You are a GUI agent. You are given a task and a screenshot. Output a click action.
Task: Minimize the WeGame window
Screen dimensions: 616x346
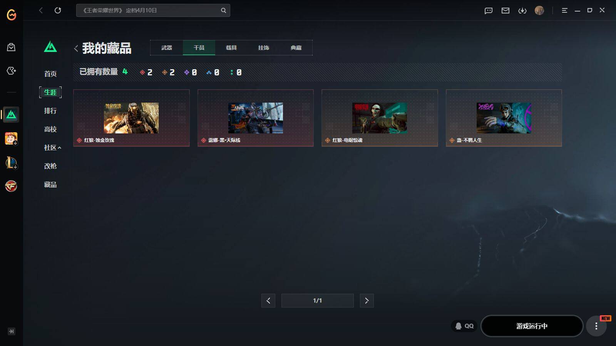point(577,10)
